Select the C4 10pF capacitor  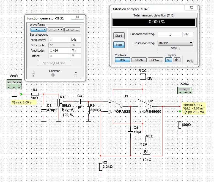coord(130,132)
